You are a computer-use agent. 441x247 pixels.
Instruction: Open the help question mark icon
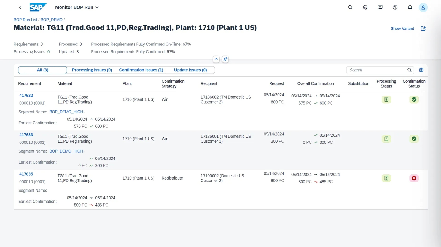point(395,7)
